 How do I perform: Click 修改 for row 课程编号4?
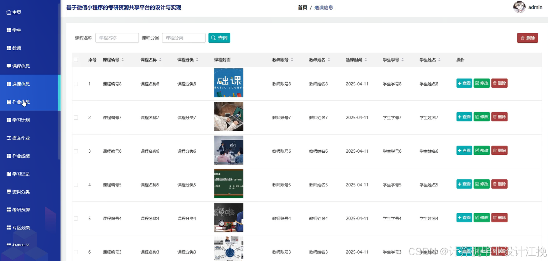(x=482, y=218)
